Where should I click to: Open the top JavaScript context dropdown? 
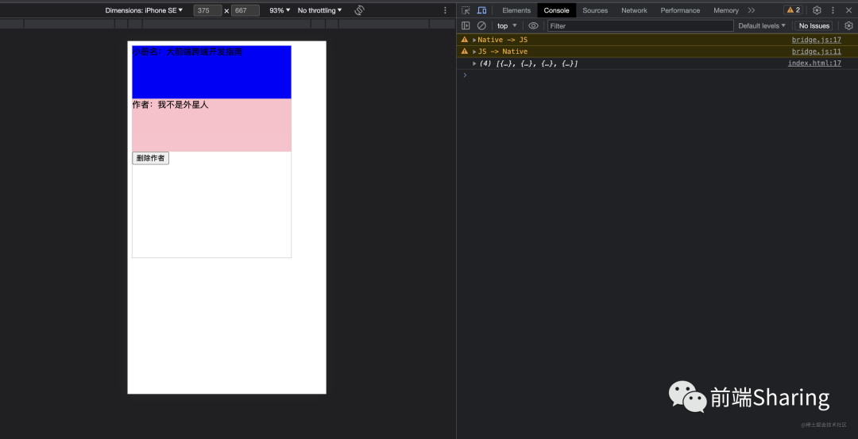point(507,25)
